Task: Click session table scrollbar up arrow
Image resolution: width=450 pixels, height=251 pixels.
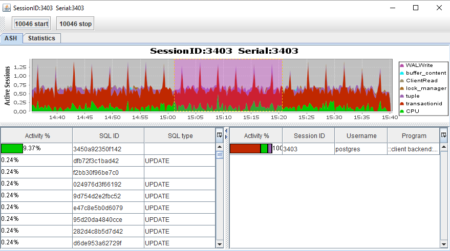Action: click(444, 147)
